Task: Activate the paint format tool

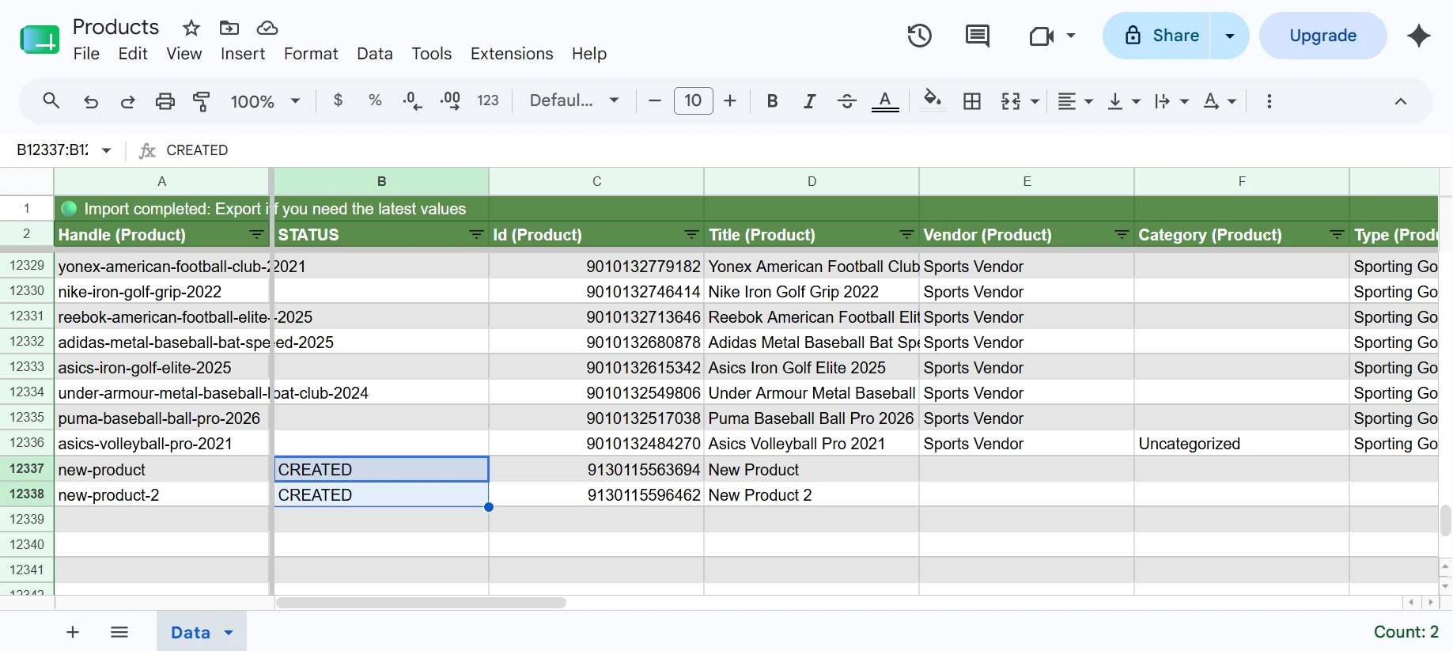Action: pyautogui.click(x=202, y=101)
